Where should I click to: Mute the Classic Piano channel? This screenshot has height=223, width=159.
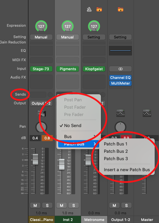[x=35, y=205]
